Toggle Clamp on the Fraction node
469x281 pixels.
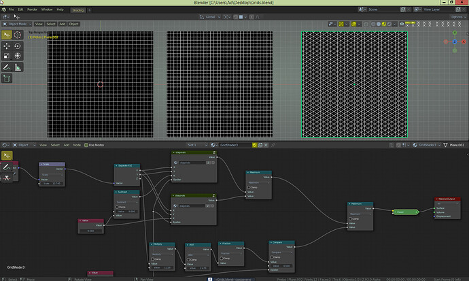click(x=222, y=259)
